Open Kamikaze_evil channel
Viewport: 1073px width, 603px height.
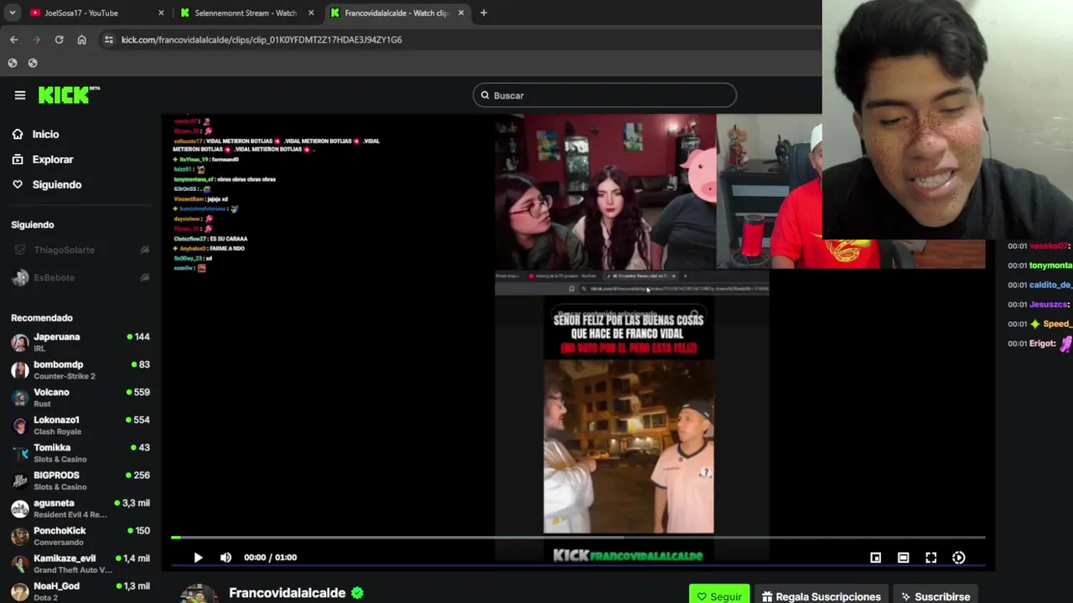pyautogui.click(x=80, y=563)
